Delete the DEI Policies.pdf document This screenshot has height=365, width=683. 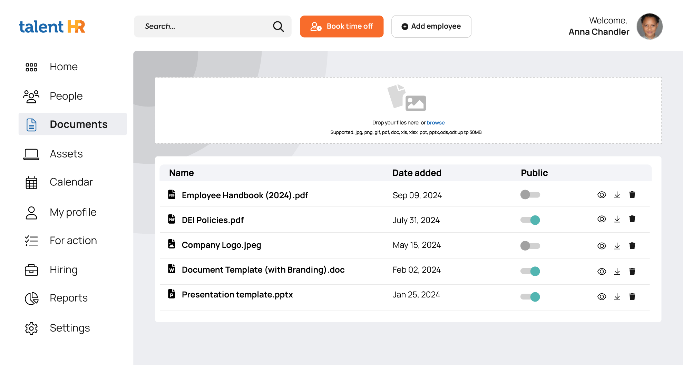(632, 219)
